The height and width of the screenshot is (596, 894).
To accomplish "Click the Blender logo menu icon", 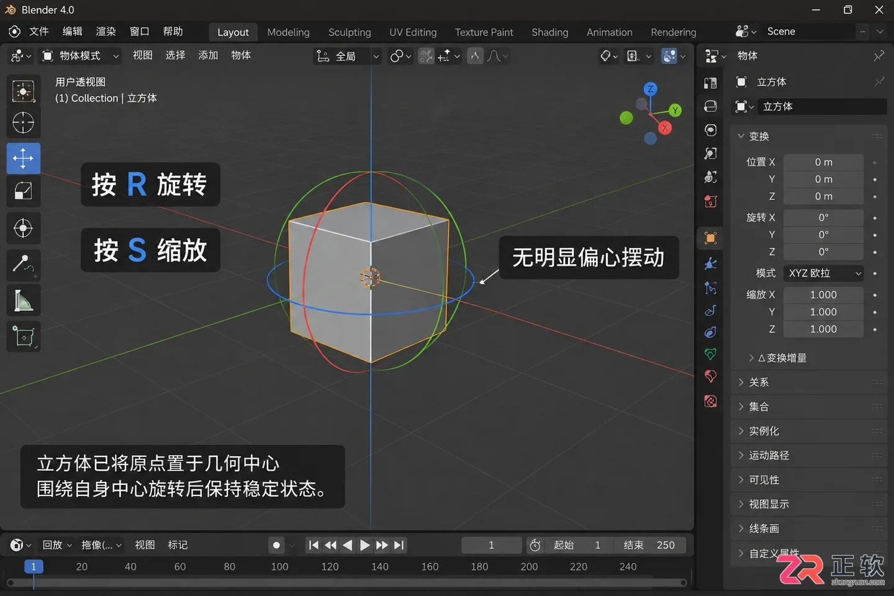I will [x=15, y=32].
